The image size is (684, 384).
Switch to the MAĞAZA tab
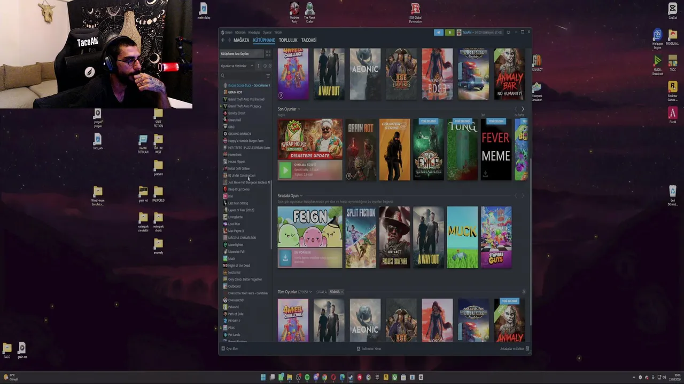coord(241,41)
